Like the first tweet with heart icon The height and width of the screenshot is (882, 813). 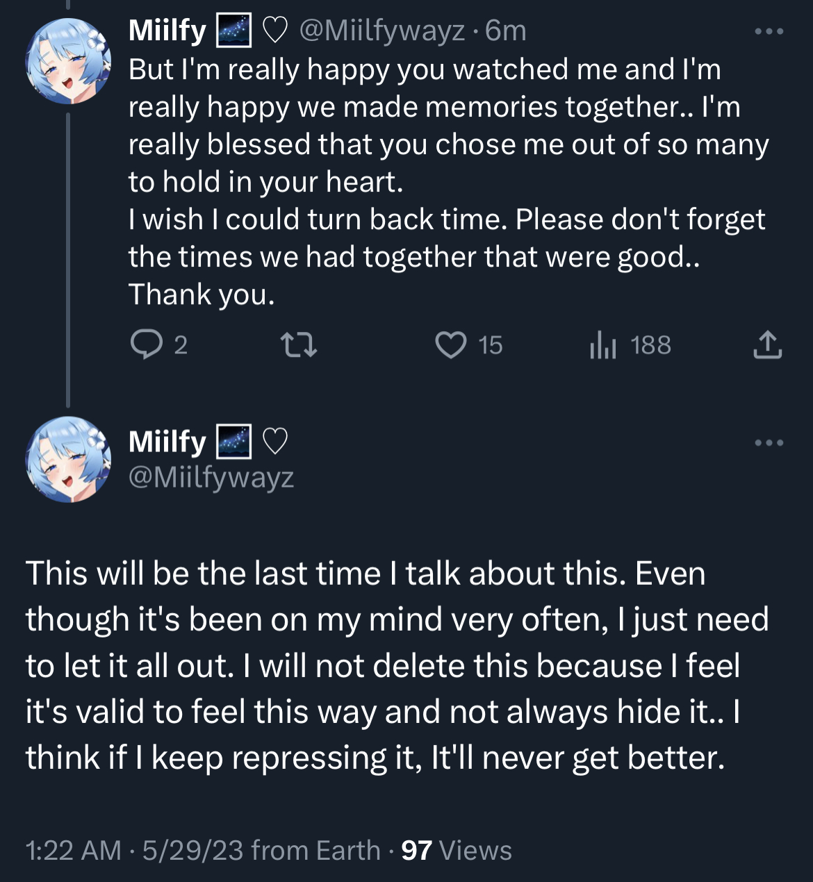451,344
